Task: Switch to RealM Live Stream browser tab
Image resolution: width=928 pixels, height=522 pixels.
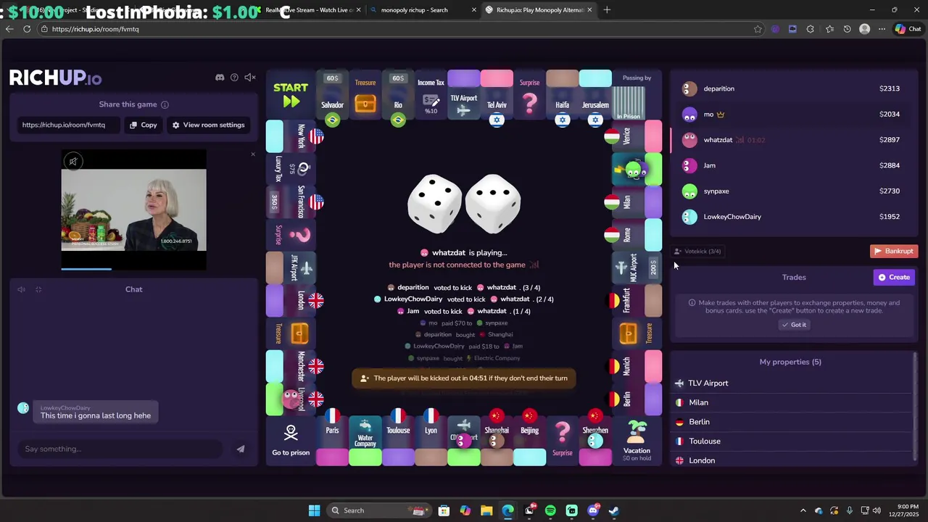Action: tap(308, 10)
